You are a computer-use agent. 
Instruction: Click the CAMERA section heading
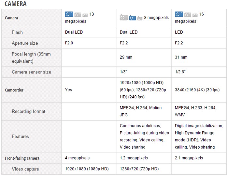[x=16, y=4]
